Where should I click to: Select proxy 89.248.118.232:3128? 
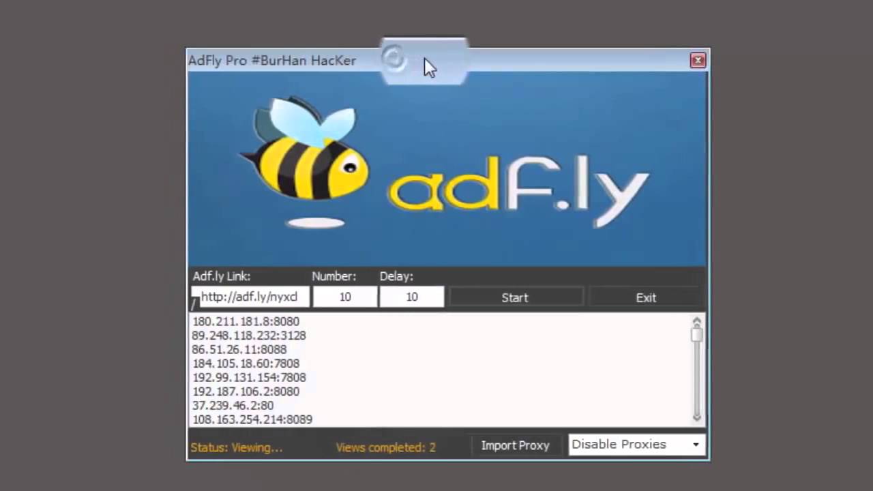[x=249, y=336]
